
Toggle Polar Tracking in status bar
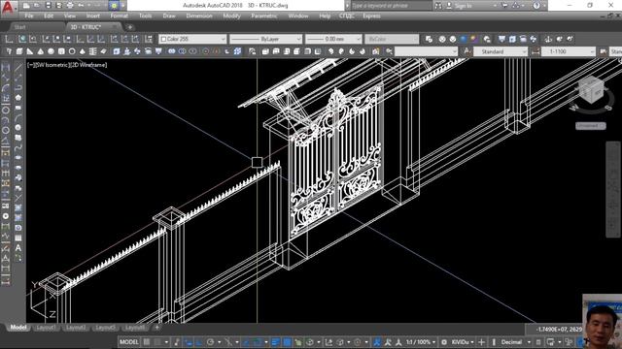(210, 342)
